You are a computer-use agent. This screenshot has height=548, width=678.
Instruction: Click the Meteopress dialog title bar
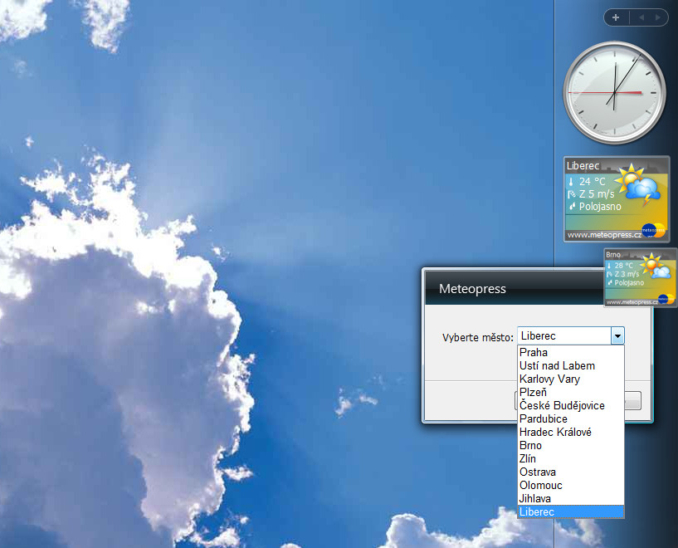click(x=515, y=288)
